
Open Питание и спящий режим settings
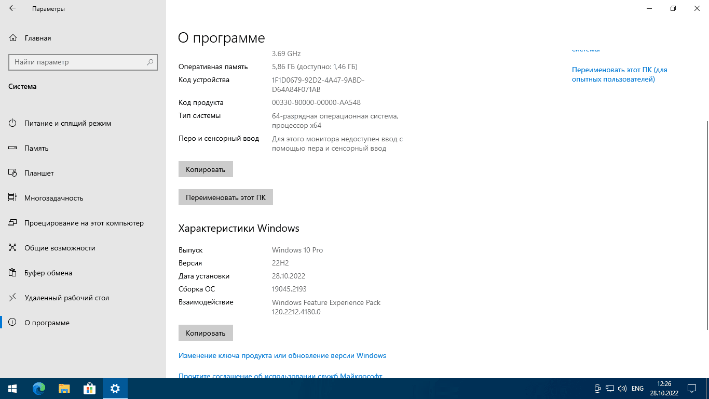pos(83,123)
